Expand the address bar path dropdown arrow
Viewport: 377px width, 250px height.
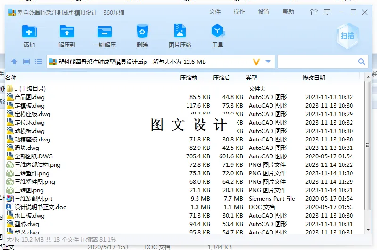click(x=268, y=62)
